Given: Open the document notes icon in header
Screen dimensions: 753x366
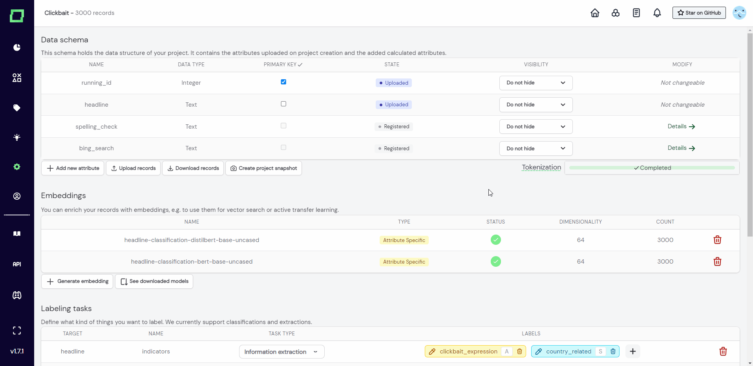Looking at the screenshot, I should click(x=636, y=13).
